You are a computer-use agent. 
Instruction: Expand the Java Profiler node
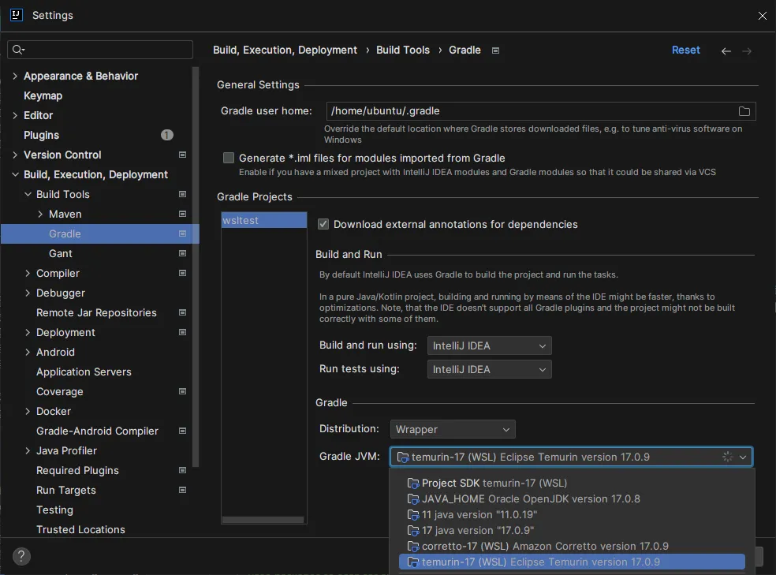[x=28, y=451]
